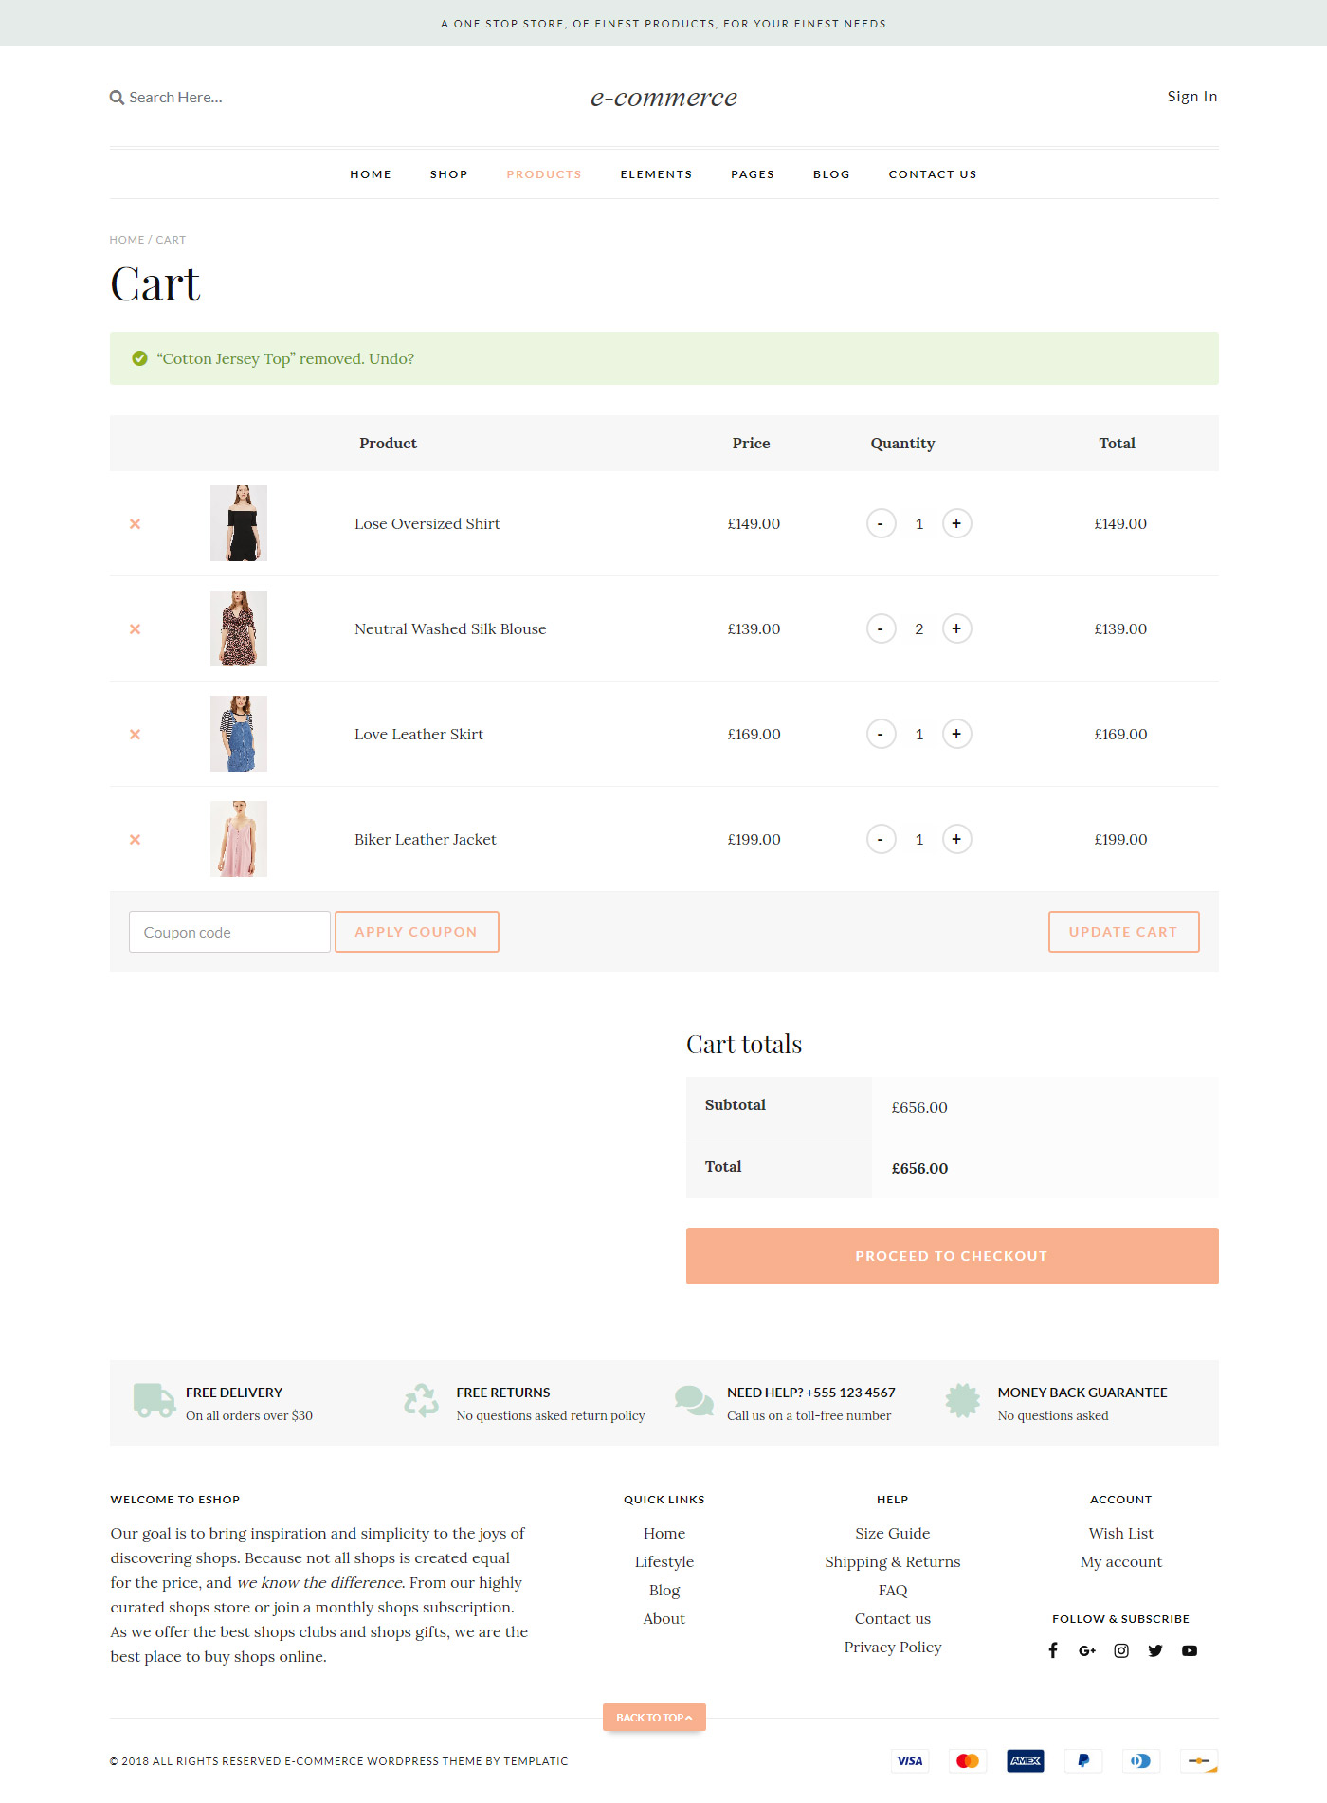Open Shop menu item
Image resolution: width=1327 pixels, height=1803 pixels.
tap(449, 174)
